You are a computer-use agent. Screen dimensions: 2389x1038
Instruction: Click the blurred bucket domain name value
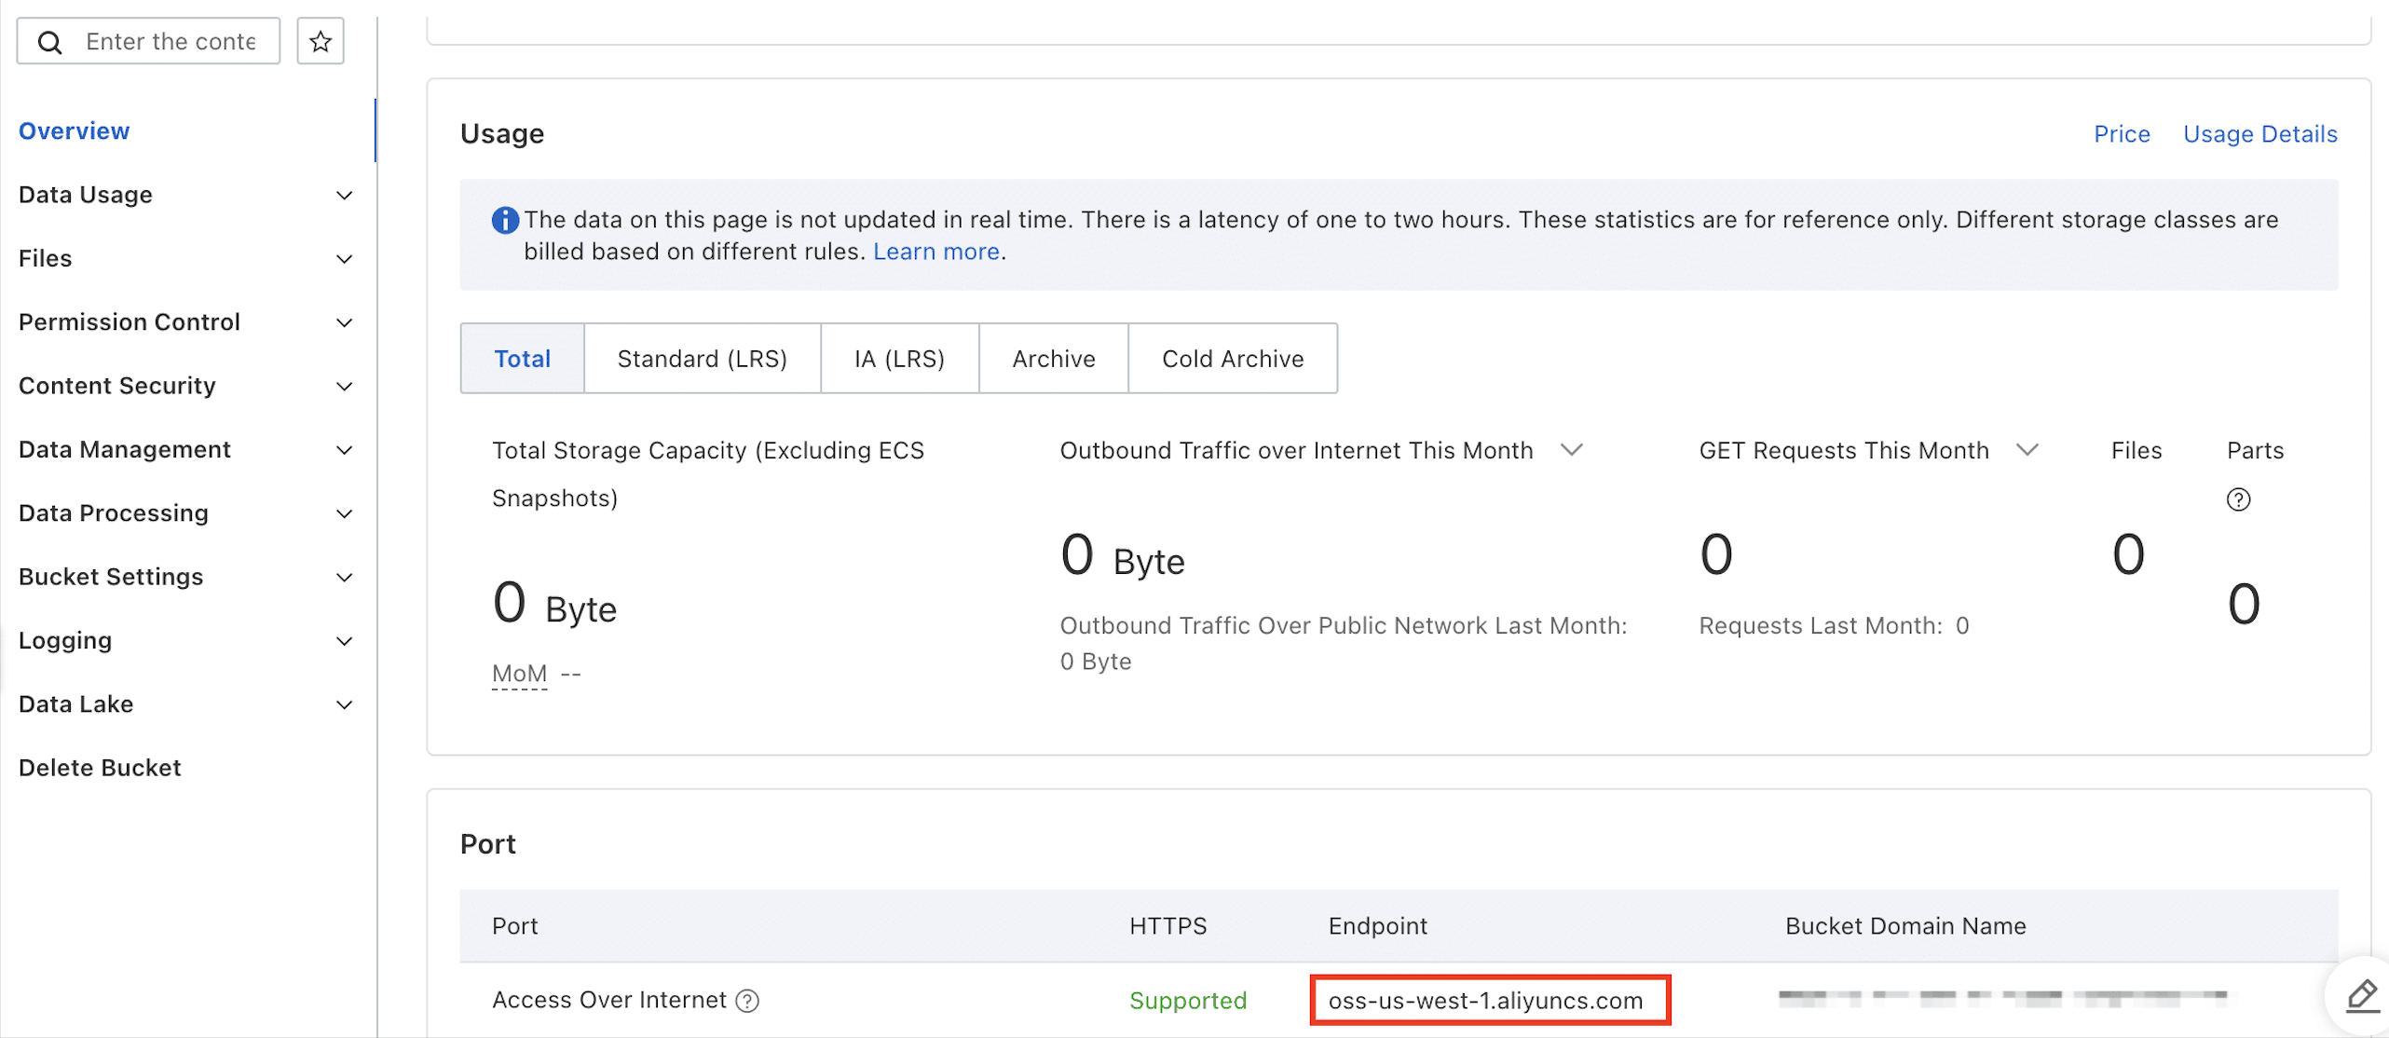(x=2002, y=998)
